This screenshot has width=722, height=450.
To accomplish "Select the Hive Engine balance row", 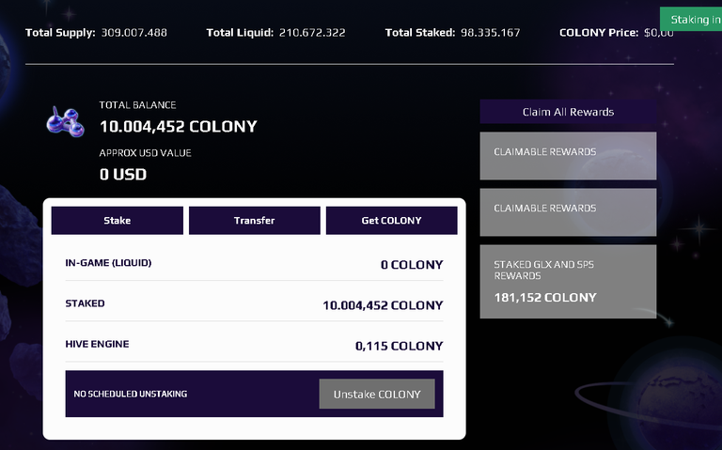I will click(254, 345).
